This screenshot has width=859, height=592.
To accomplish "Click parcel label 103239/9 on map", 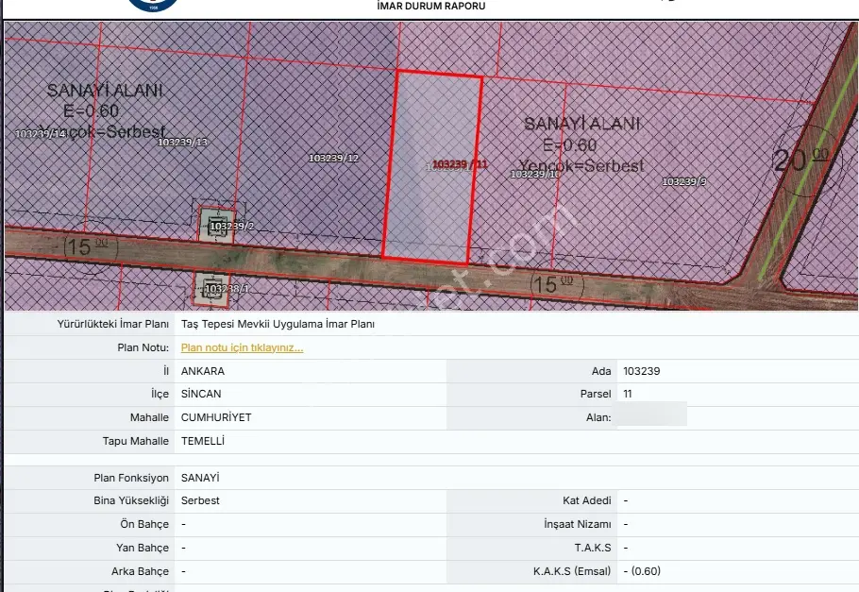I will [x=684, y=181].
